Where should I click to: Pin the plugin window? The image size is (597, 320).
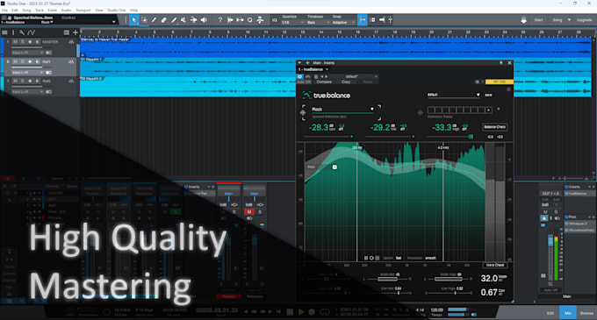pyautogui.click(x=501, y=63)
